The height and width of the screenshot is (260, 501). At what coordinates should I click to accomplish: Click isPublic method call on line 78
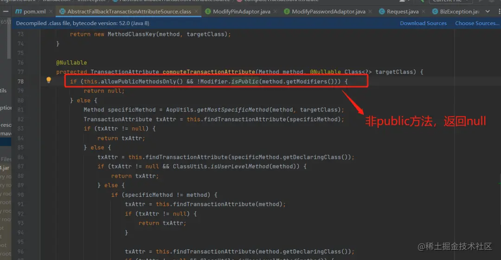[x=244, y=82]
